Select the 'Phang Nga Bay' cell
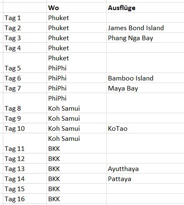The height and width of the screenshot is (205, 184). point(145,38)
